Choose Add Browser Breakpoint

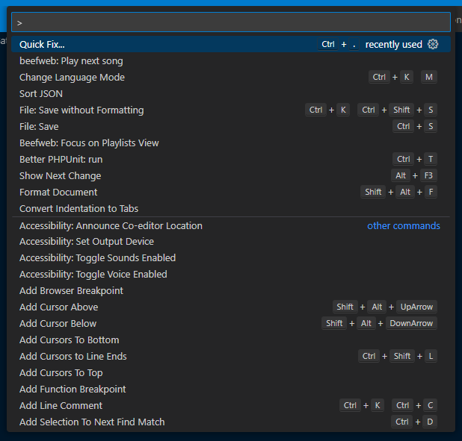71,291
